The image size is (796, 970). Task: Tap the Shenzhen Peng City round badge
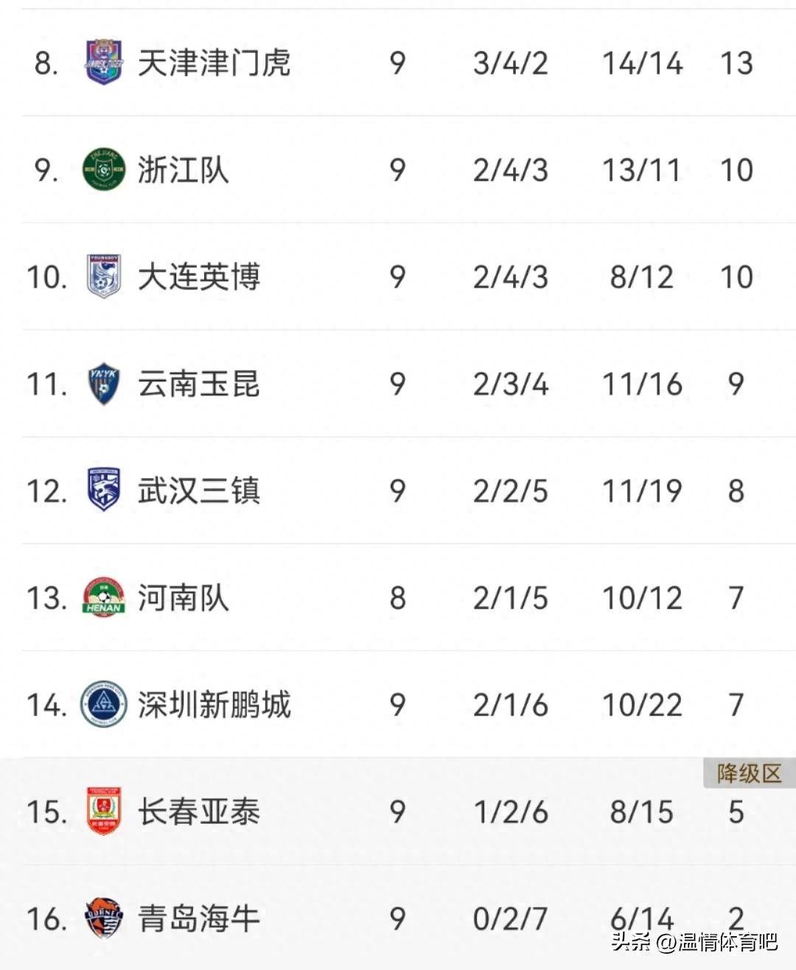click(x=104, y=704)
